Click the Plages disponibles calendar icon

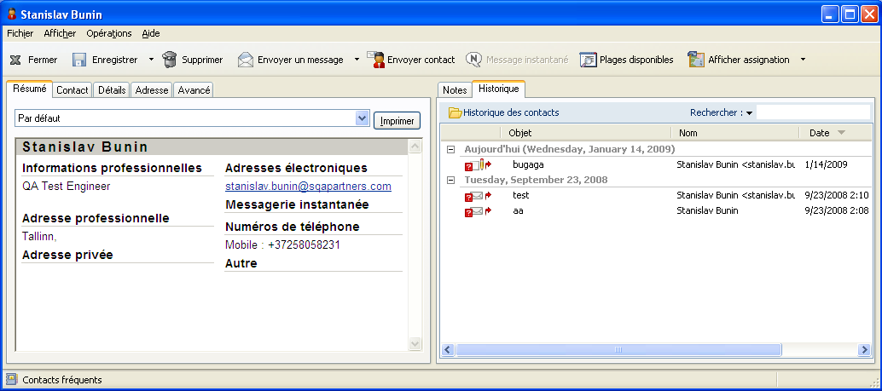(x=587, y=60)
